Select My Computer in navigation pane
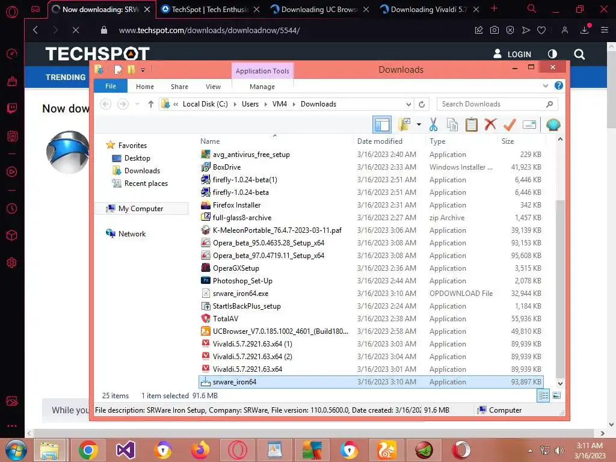 pyautogui.click(x=141, y=209)
